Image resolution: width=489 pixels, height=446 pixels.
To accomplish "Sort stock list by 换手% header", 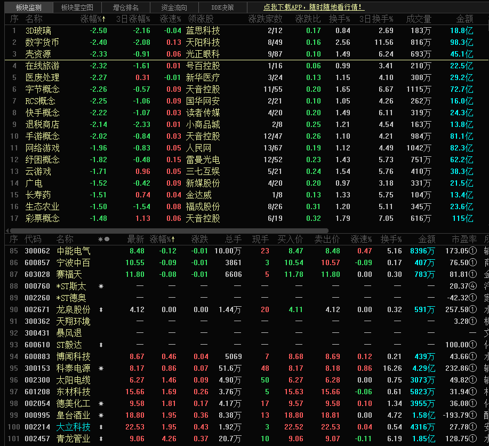I will pyautogui.click(x=390, y=240).
